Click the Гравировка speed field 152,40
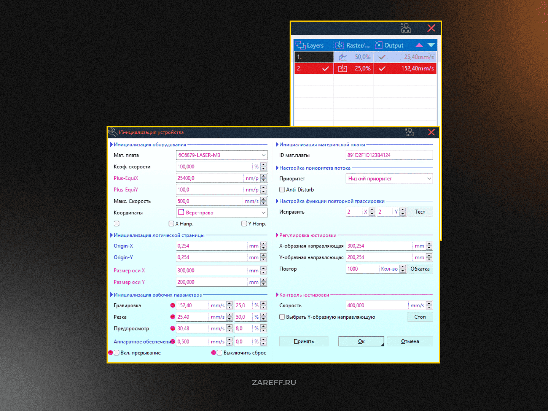 (x=192, y=305)
